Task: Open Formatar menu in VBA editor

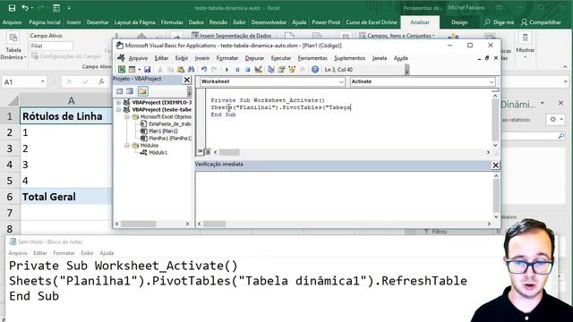Action: click(227, 58)
